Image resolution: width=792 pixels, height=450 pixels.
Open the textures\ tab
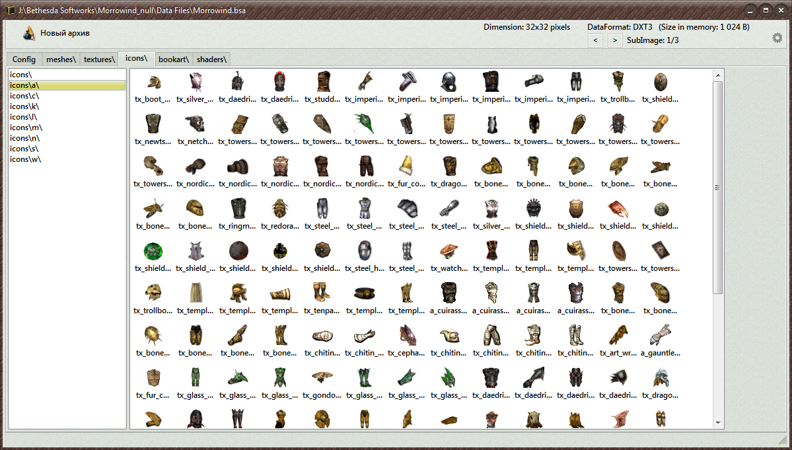pos(99,59)
